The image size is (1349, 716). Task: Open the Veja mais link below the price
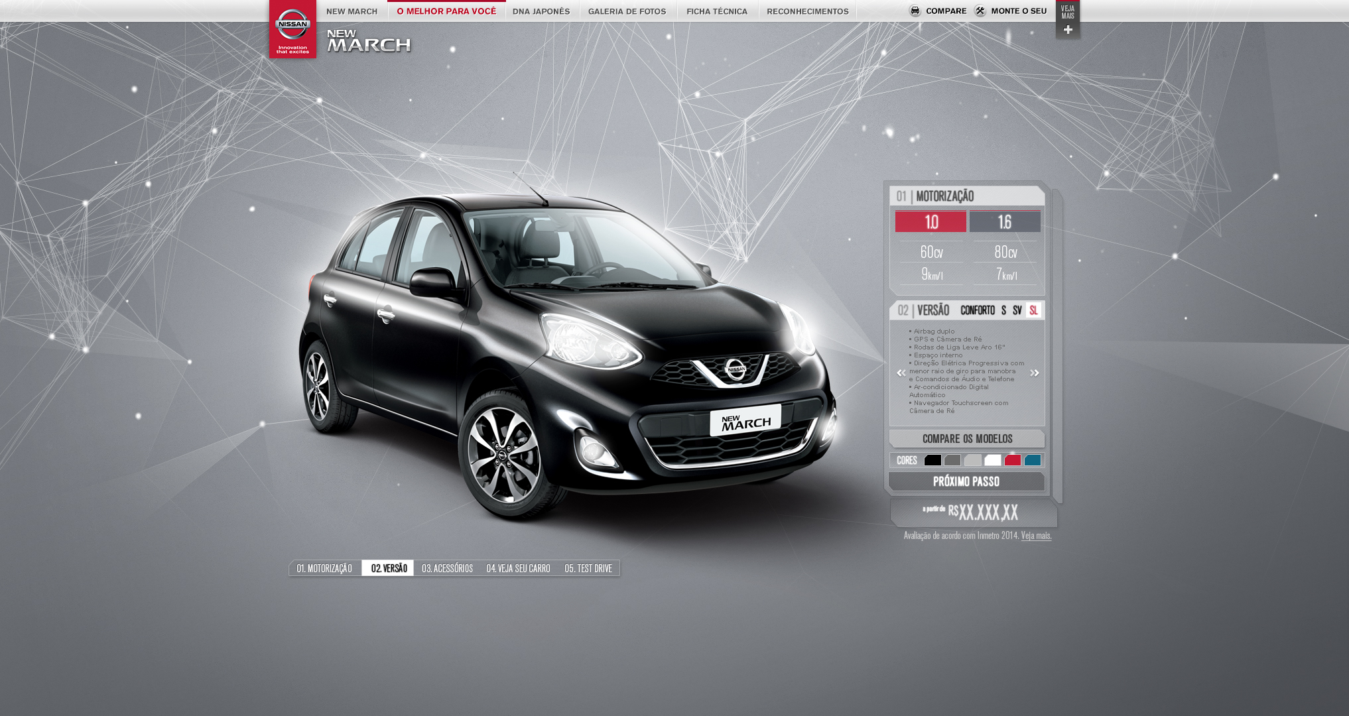[x=1036, y=536]
